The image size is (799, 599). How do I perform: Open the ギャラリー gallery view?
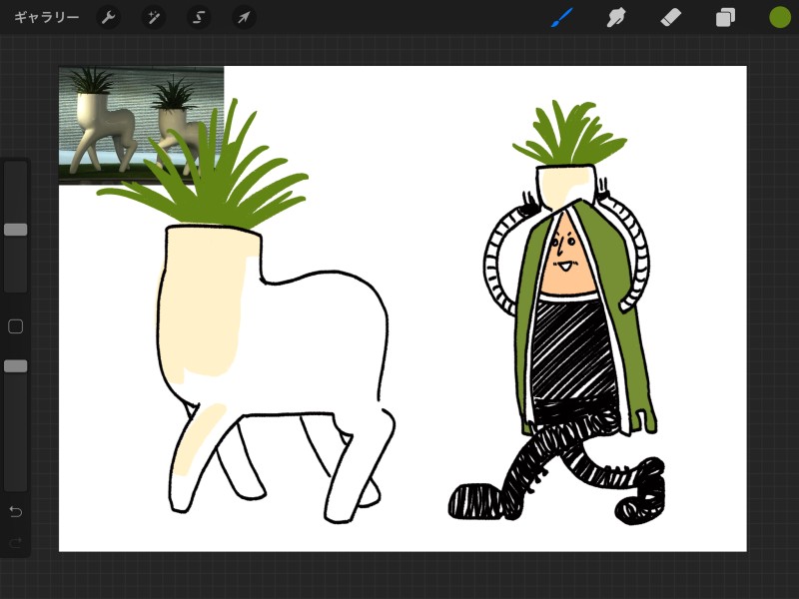coord(46,17)
